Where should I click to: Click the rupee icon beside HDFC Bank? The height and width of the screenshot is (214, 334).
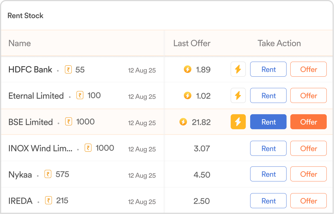click(x=68, y=69)
